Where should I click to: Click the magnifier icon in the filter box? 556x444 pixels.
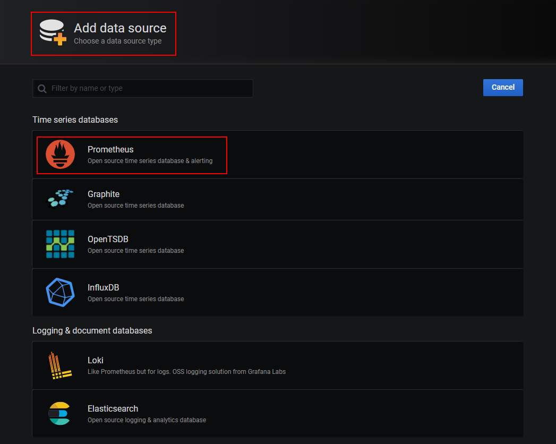[42, 89]
